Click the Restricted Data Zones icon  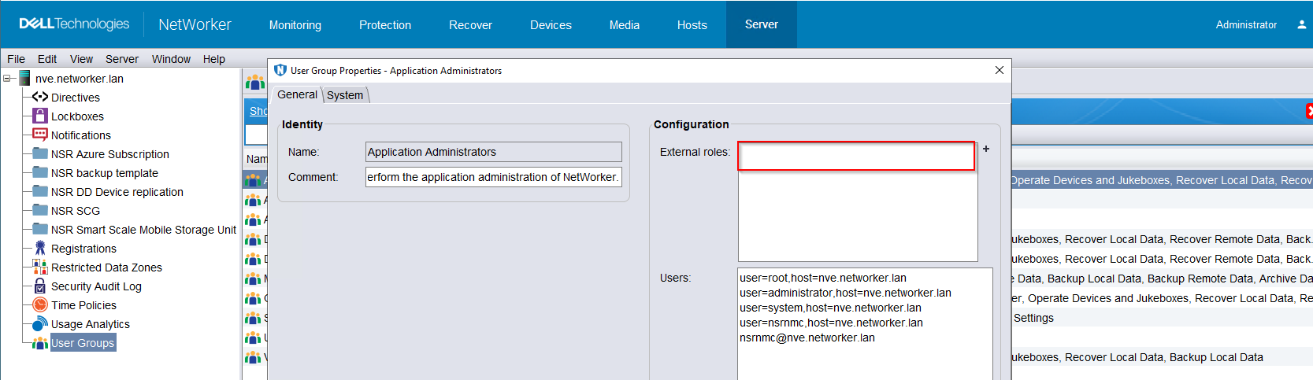coord(40,267)
